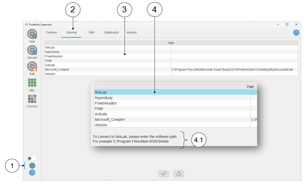Screen dimensions: 308x185
Task: Switch to the External tab
Action: pyautogui.click(x=71, y=33)
